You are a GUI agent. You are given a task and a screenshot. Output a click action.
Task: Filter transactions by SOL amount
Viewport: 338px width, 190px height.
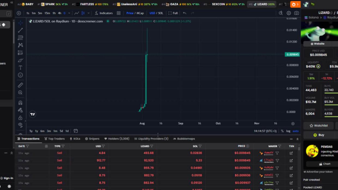pyautogui.click(x=200, y=146)
